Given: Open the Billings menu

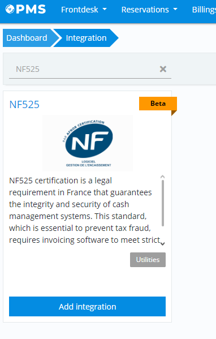Looking at the screenshot, I should 204,10.
